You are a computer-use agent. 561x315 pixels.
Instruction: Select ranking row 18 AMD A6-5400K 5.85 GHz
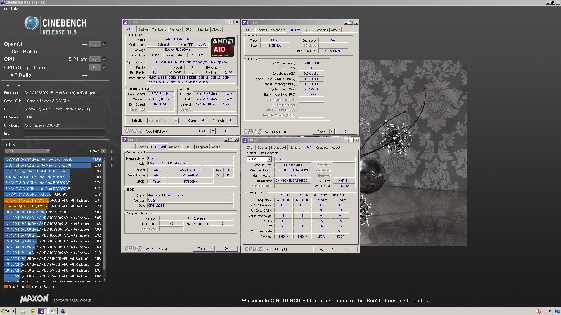click(x=53, y=259)
